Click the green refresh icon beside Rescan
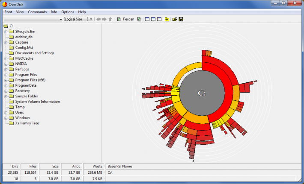 pyautogui.click(x=119, y=19)
